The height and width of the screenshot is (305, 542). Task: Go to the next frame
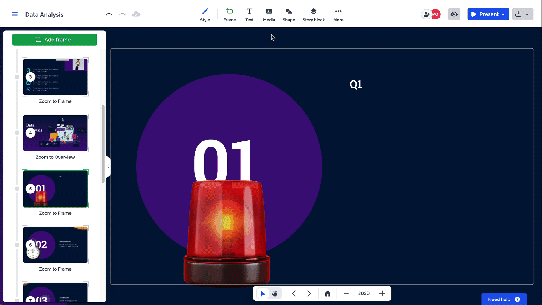click(x=309, y=293)
